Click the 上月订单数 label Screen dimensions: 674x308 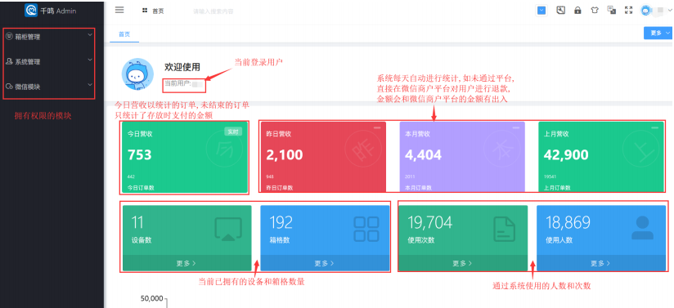click(557, 188)
